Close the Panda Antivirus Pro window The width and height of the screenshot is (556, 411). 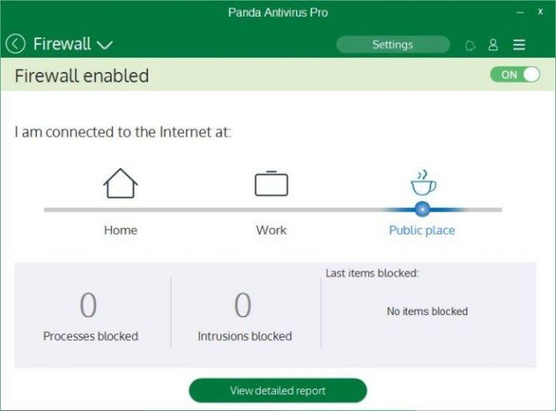click(x=540, y=12)
